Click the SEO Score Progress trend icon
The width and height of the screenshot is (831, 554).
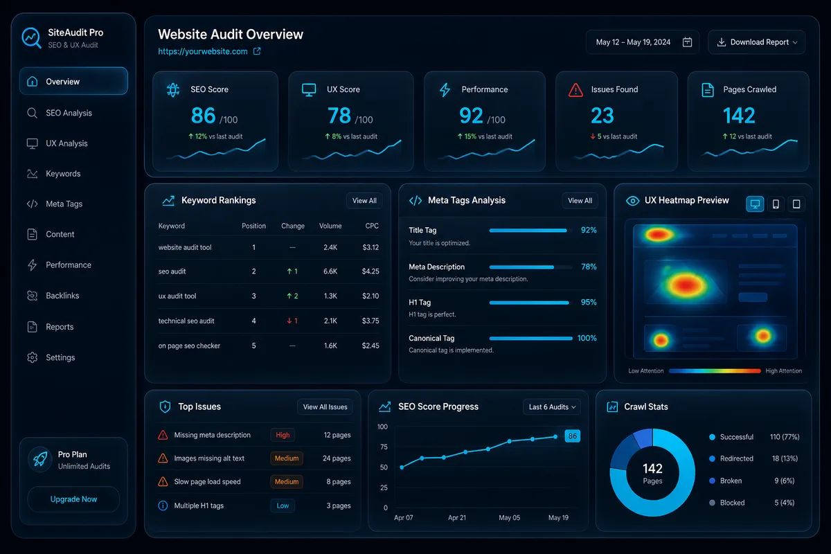385,407
